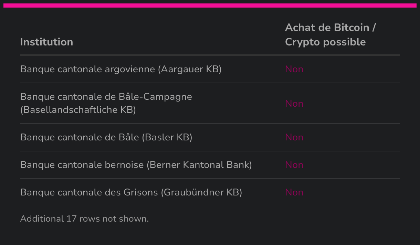Click the Graubündner KB parenthetical name
This screenshot has width=420, height=245.
point(201,192)
